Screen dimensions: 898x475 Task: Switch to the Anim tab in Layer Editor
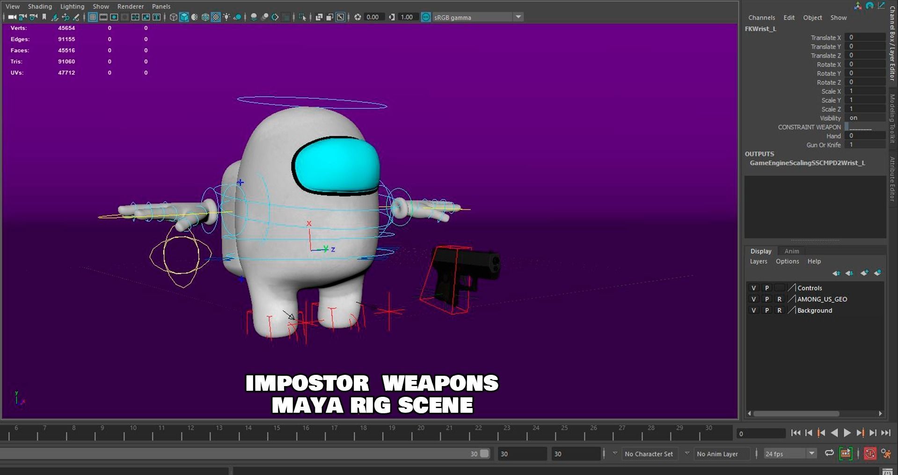pos(791,251)
